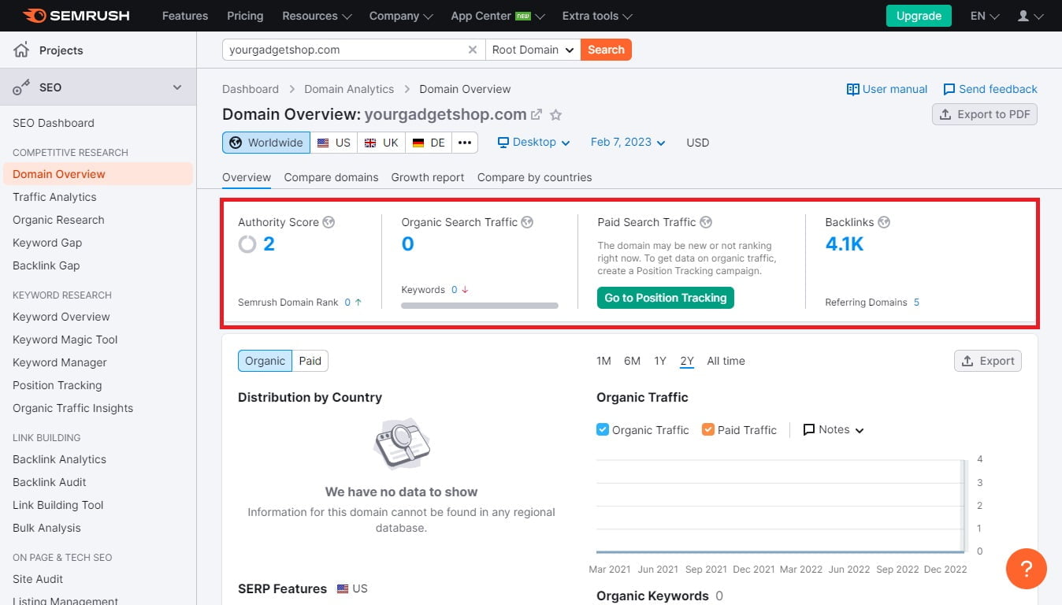Select the 1M time range
Screen dimensions: 1062x605
[x=603, y=361]
